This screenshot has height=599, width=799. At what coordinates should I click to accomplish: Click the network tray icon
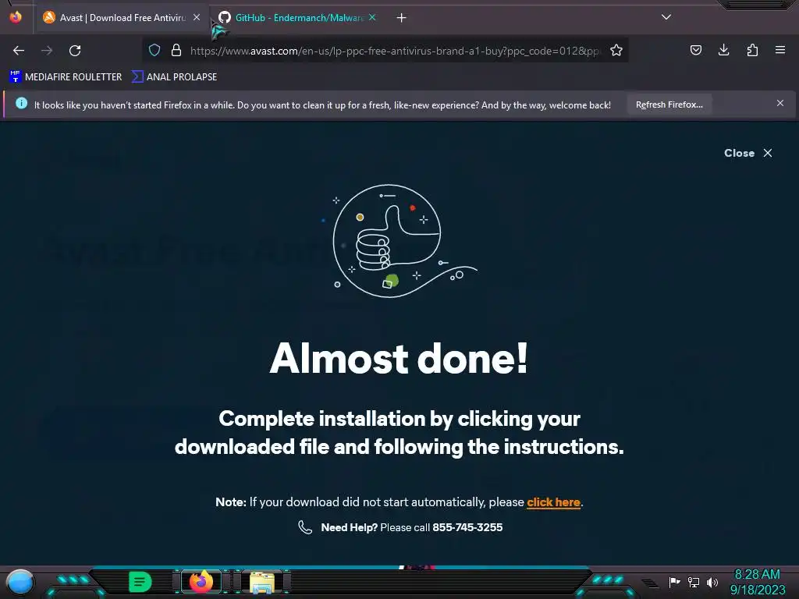694,582
